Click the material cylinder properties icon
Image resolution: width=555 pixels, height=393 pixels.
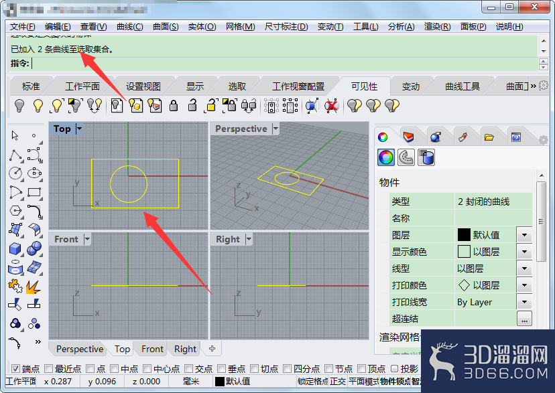tap(426, 157)
